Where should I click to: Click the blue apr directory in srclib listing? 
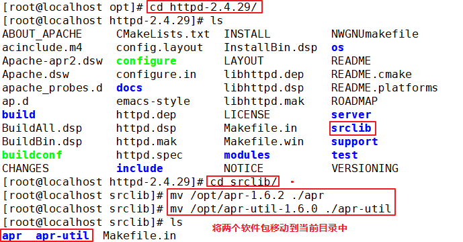pyautogui.click(x=12, y=236)
